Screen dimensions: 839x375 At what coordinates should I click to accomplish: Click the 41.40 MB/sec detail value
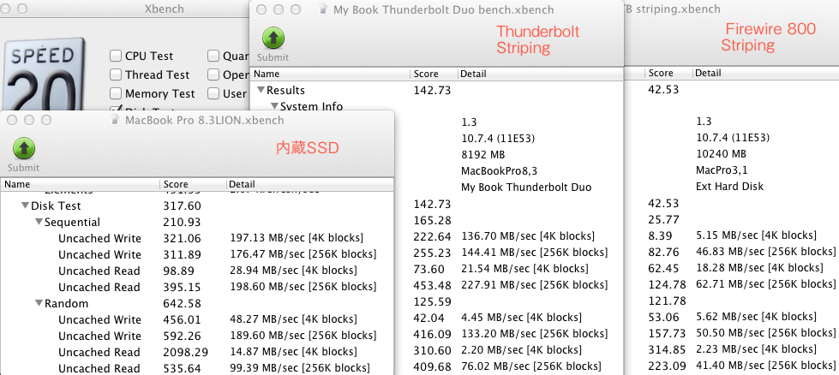pyautogui.click(x=765, y=365)
